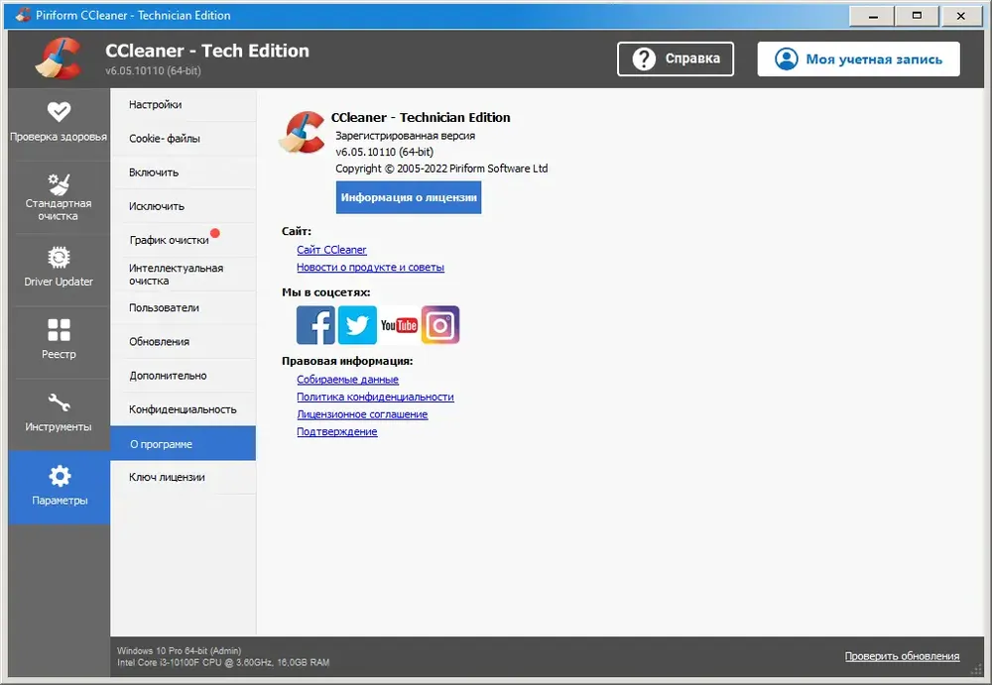Maximize the CCleaner window
The image size is (992, 685).
coord(917,16)
